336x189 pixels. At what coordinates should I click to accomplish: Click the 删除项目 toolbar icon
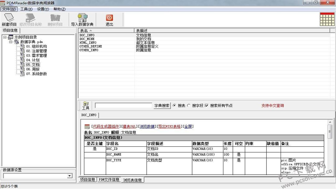(55, 18)
